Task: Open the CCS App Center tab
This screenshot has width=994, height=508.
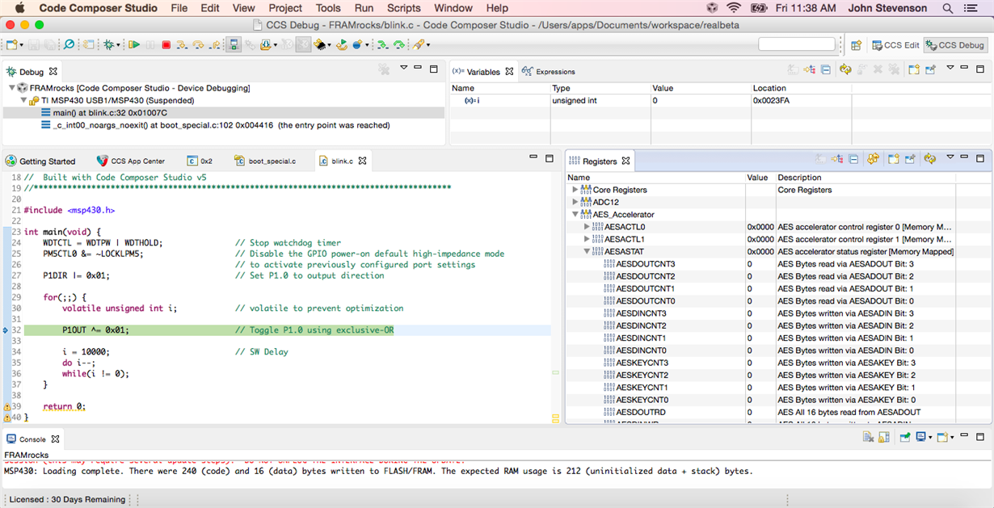Action: click(131, 162)
